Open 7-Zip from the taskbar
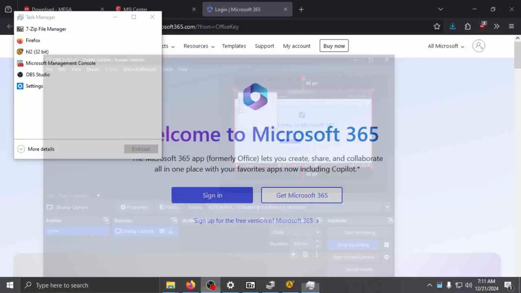 pyautogui.click(x=250, y=285)
